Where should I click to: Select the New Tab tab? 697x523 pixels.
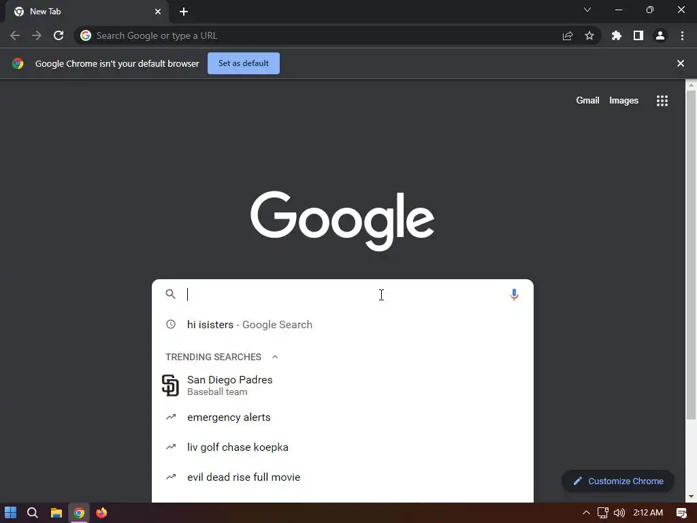(87, 12)
